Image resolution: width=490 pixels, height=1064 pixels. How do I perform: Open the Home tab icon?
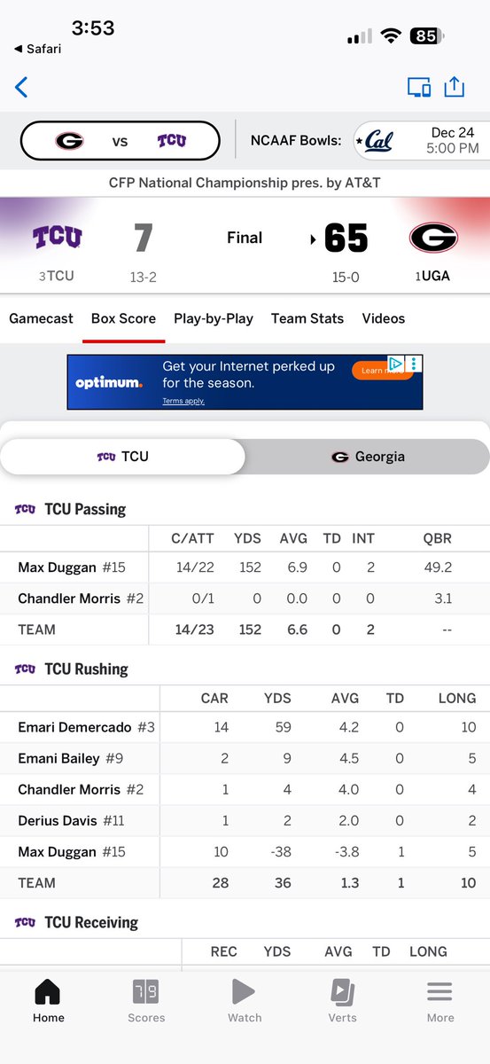(48, 1001)
